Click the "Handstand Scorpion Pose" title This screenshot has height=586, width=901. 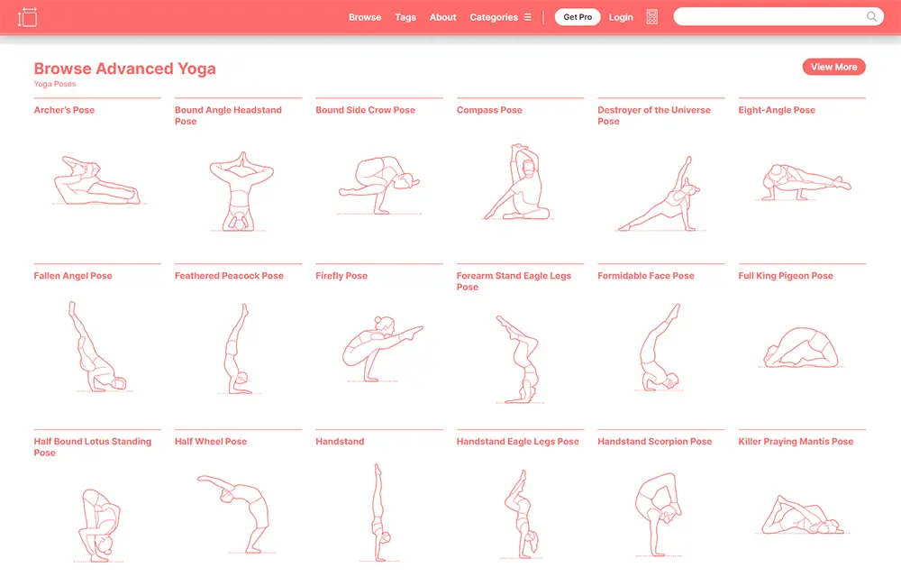654,441
